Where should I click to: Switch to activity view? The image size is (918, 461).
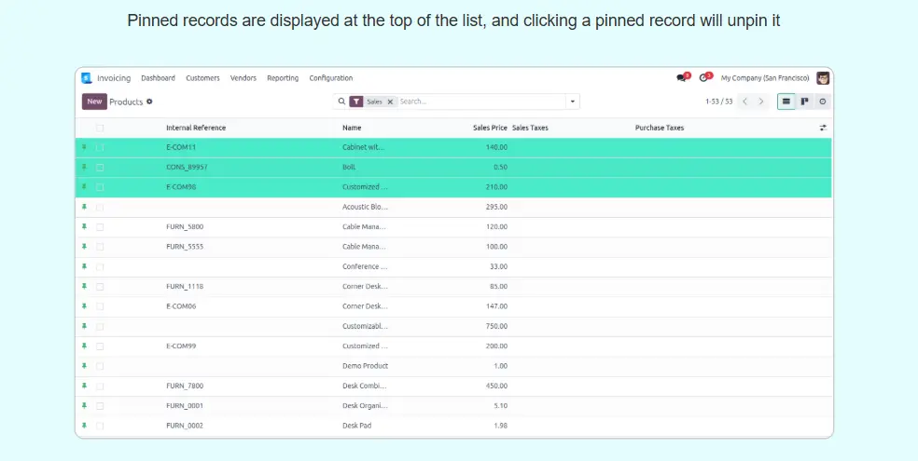pos(822,102)
